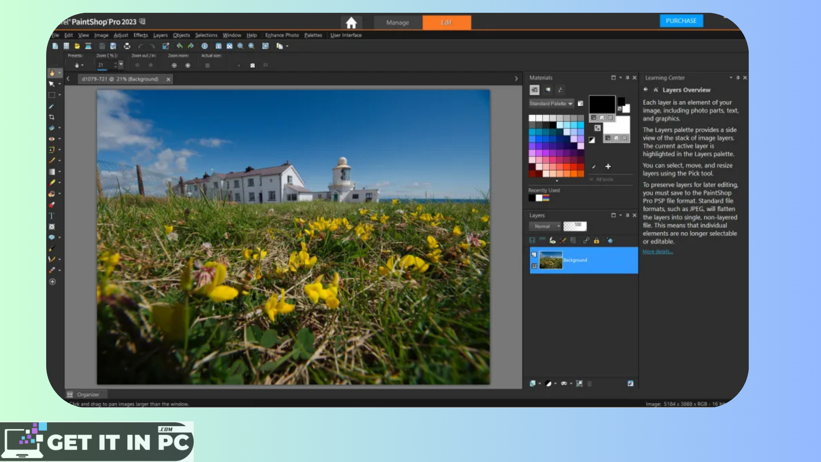Select the Eraser tool in toolbox
821x462 pixels.
52,183
